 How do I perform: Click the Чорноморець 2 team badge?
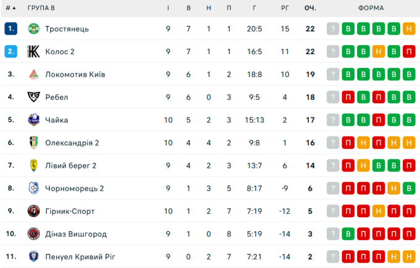point(33,188)
